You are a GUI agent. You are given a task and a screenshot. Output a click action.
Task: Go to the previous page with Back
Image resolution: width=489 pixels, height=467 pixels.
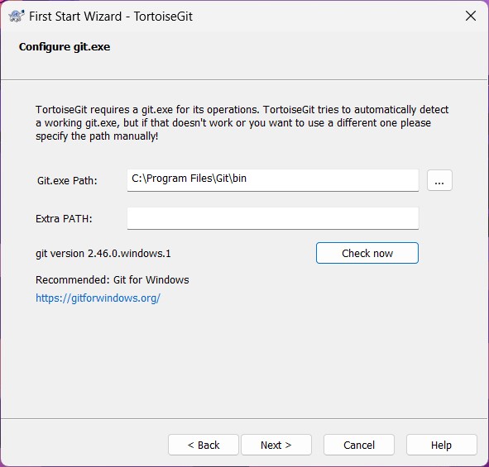(204, 445)
